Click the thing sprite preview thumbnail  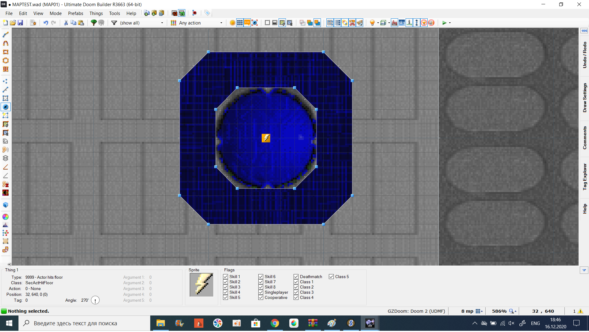pos(202,285)
